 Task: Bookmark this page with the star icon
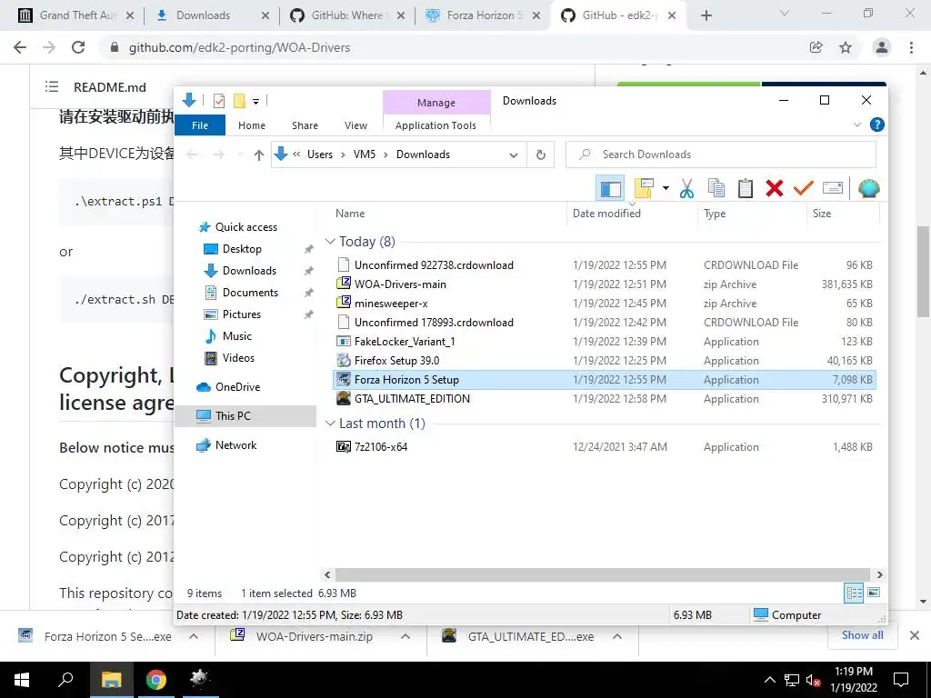point(846,47)
